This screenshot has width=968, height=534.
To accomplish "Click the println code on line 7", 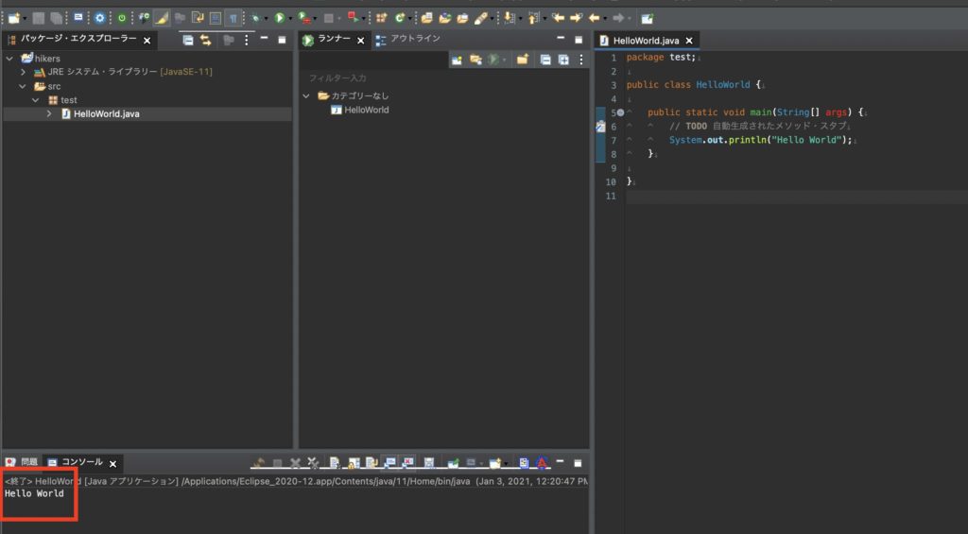I will pos(760,140).
